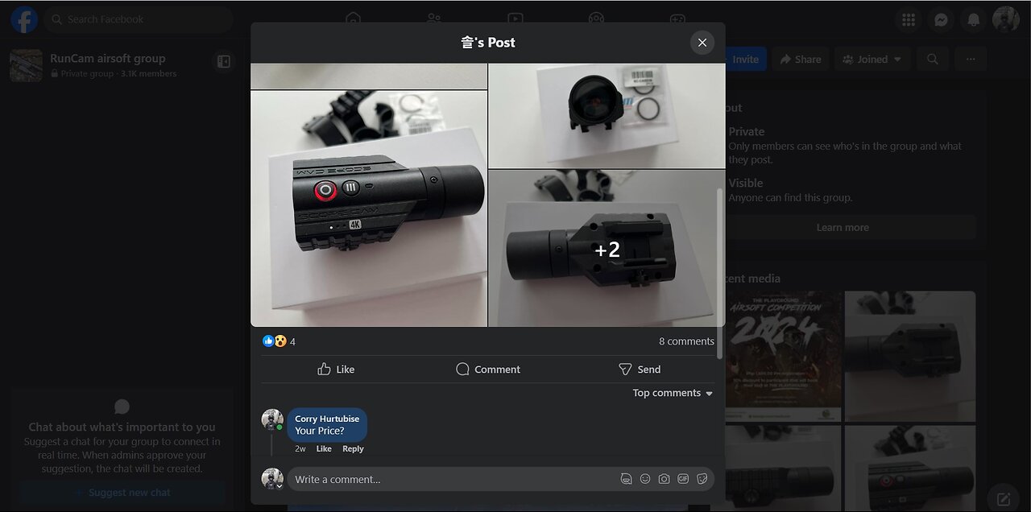Click Suggest new chat button
Screen dimensions: 1031x512
pyautogui.click(x=122, y=493)
